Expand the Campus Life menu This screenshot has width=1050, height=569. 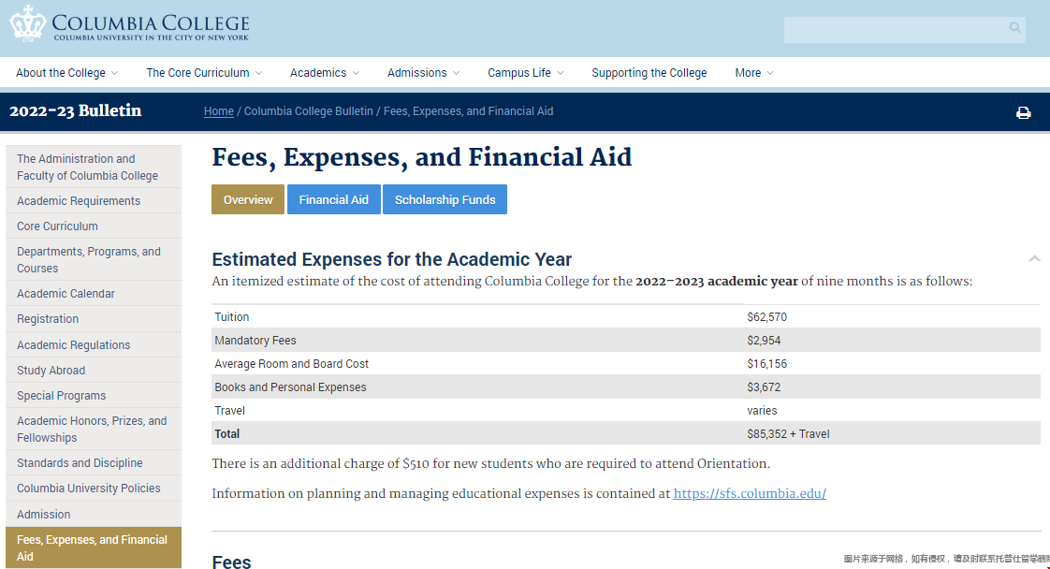(525, 73)
